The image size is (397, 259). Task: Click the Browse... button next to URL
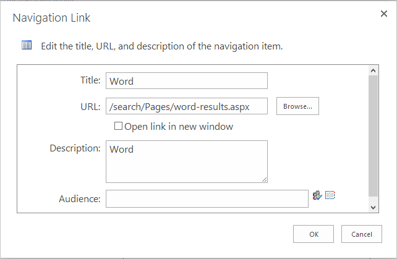pyautogui.click(x=297, y=106)
